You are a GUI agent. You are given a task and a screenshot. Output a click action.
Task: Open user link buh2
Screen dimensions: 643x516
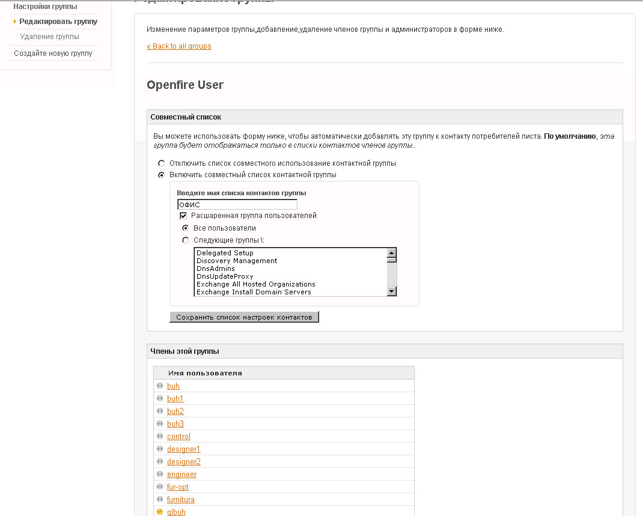(175, 411)
